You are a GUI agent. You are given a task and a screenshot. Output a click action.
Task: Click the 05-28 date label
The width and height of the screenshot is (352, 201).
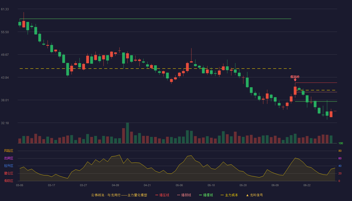243,185
